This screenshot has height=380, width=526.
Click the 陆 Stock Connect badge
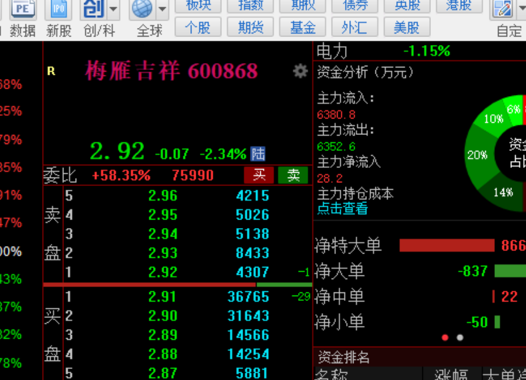(258, 154)
